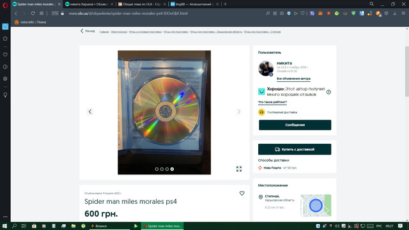Click the address bar URL field
Image resolution: width=409 pixels, height=230 pixels.
[128, 13]
